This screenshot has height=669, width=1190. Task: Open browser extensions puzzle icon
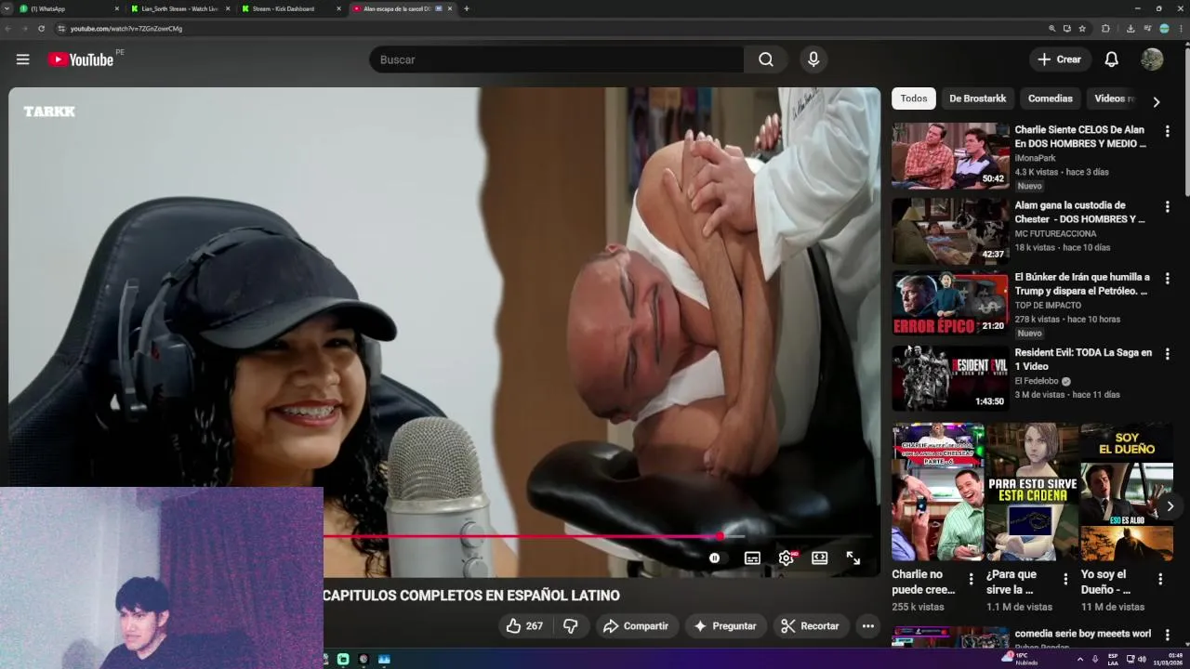tap(1105, 29)
